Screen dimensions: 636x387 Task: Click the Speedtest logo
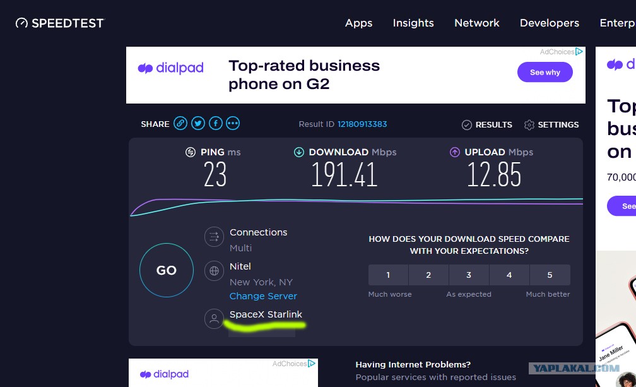pos(60,23)
